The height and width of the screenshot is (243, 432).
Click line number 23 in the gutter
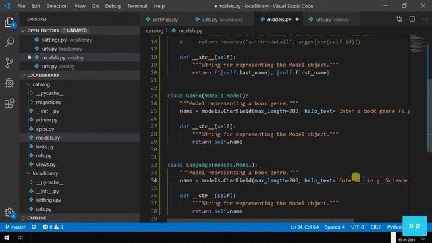(x=153, y=96)
